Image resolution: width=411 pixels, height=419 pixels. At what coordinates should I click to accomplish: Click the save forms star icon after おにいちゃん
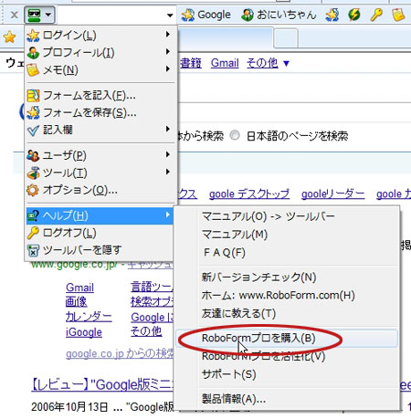click(x=332, y=15)
